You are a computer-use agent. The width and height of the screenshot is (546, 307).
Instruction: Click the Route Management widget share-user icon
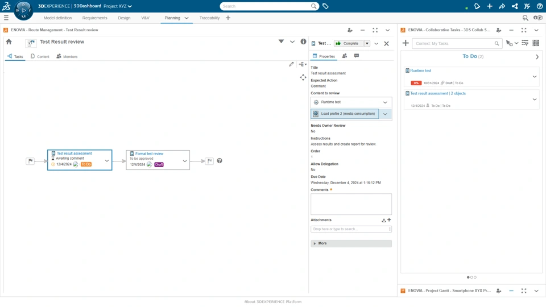click(350, 30)
